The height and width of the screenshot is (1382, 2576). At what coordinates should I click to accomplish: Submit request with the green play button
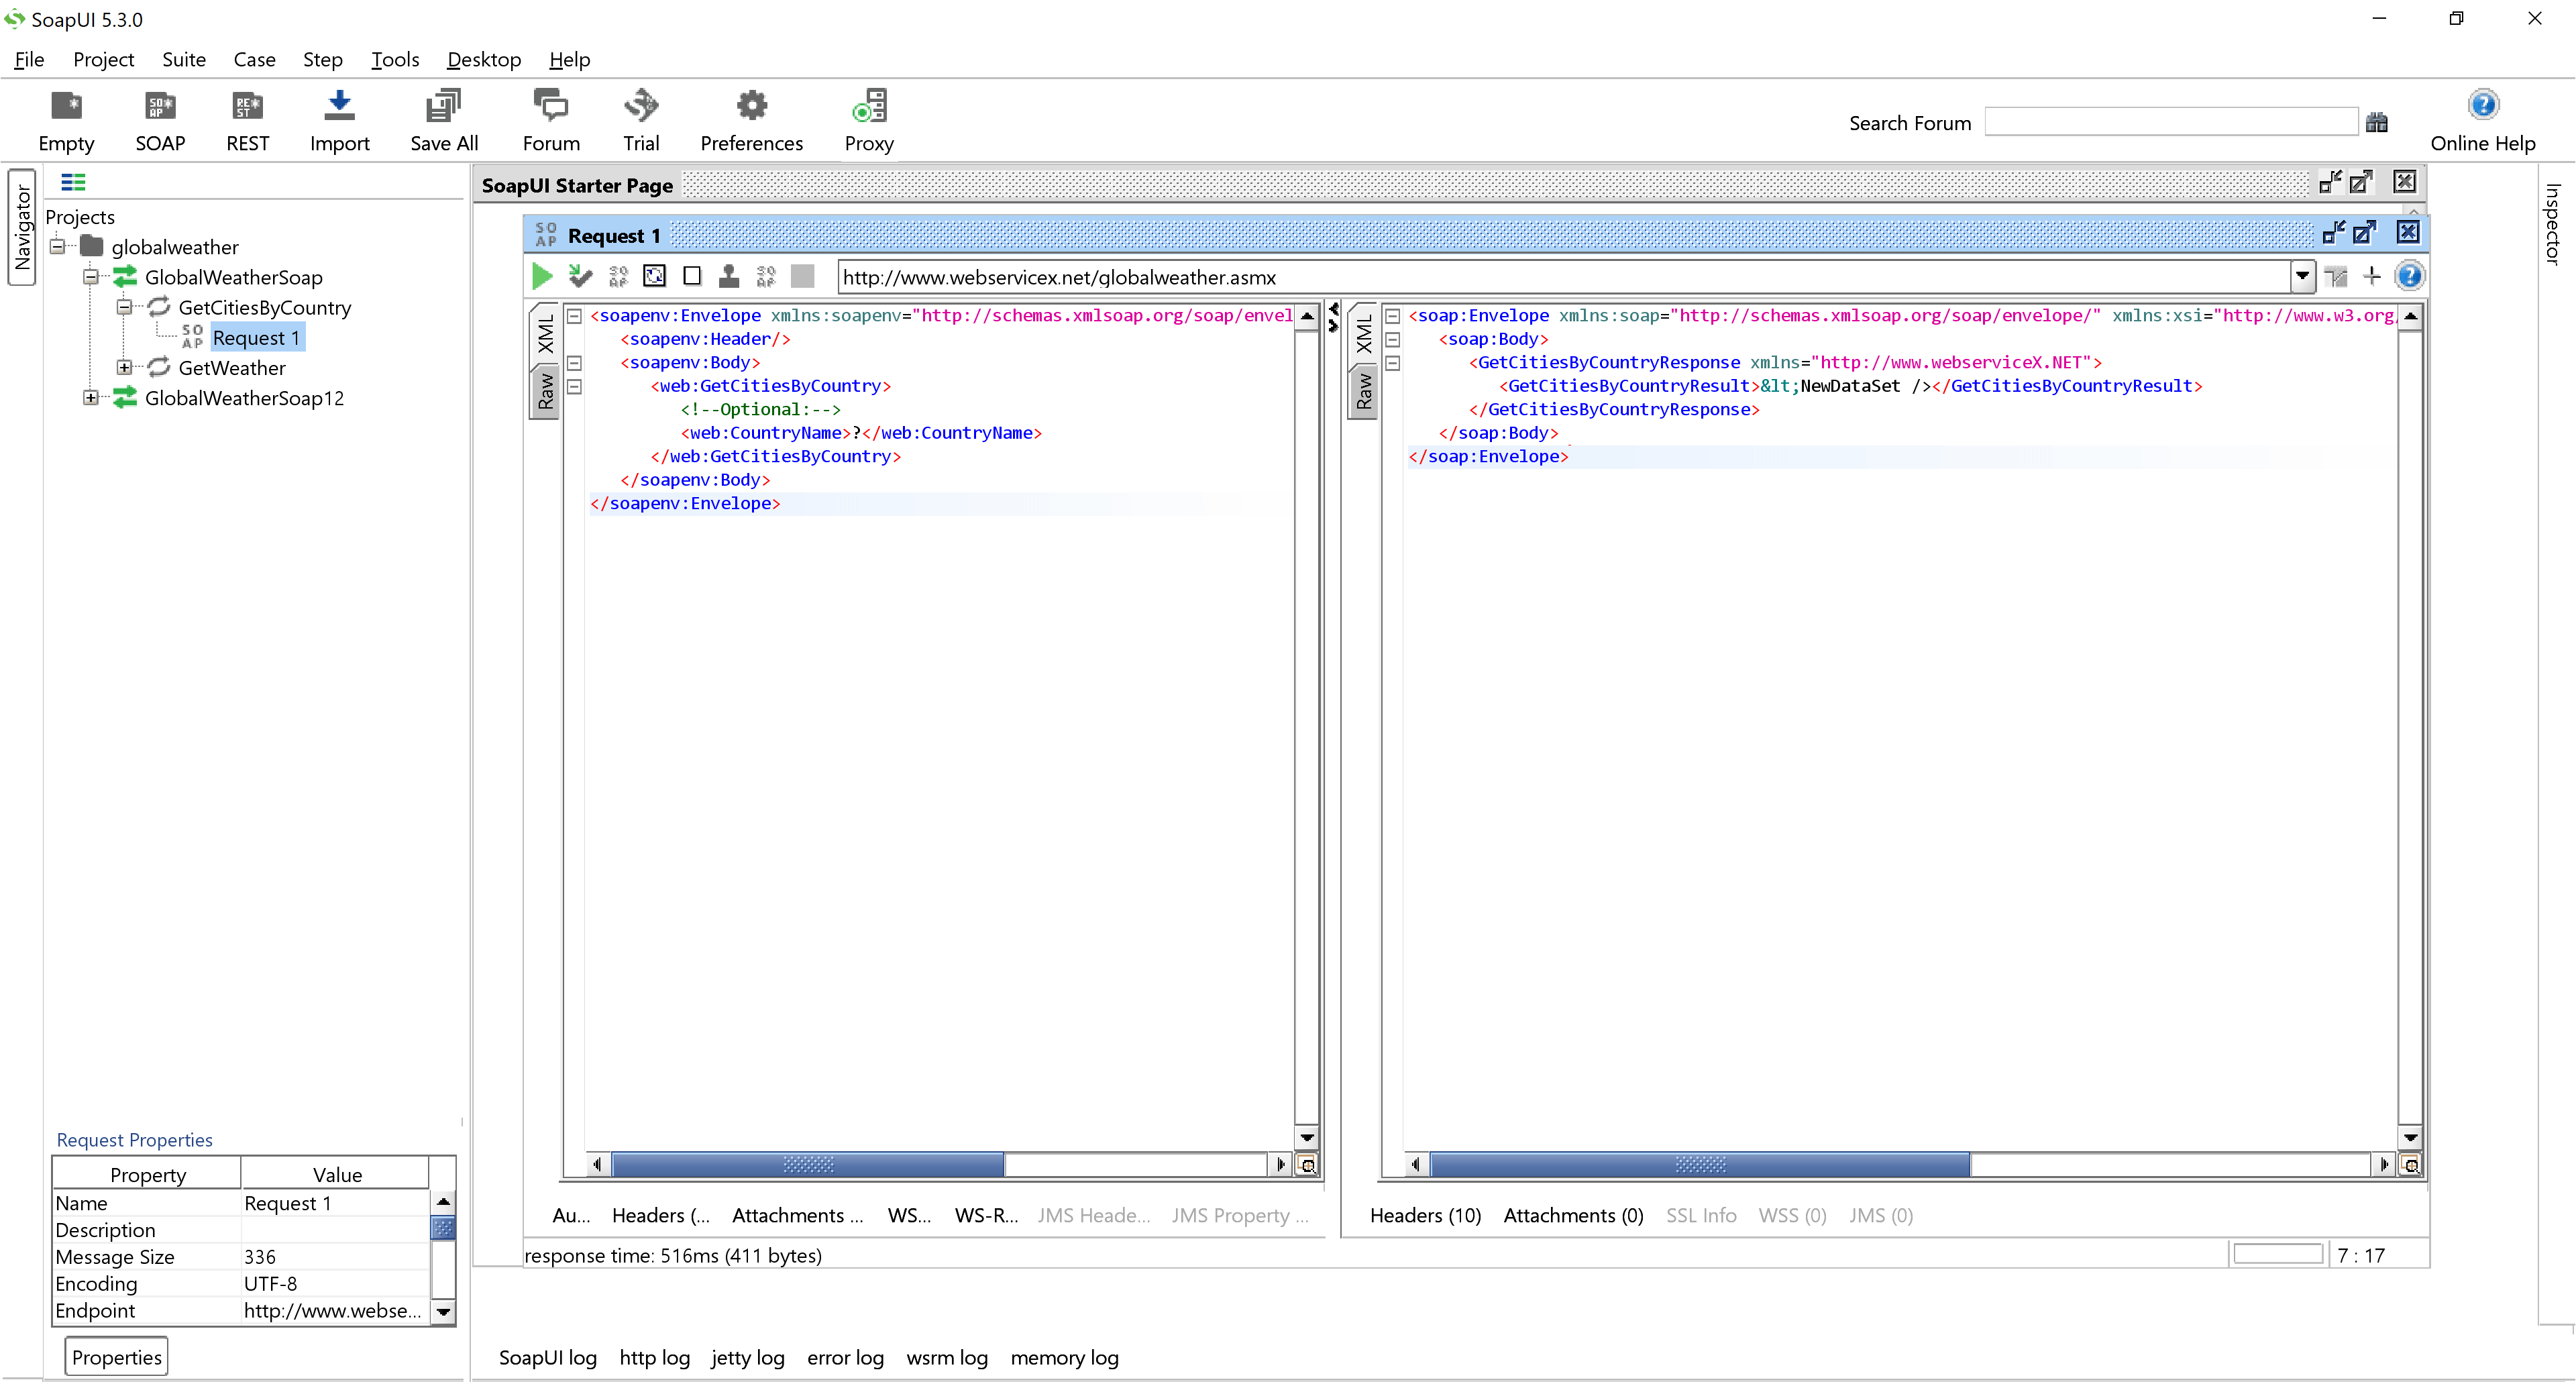coord(542,276)
